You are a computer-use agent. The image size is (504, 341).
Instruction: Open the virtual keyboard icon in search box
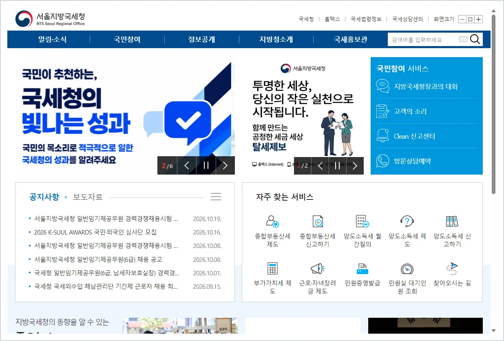click(x=463, y=39)
